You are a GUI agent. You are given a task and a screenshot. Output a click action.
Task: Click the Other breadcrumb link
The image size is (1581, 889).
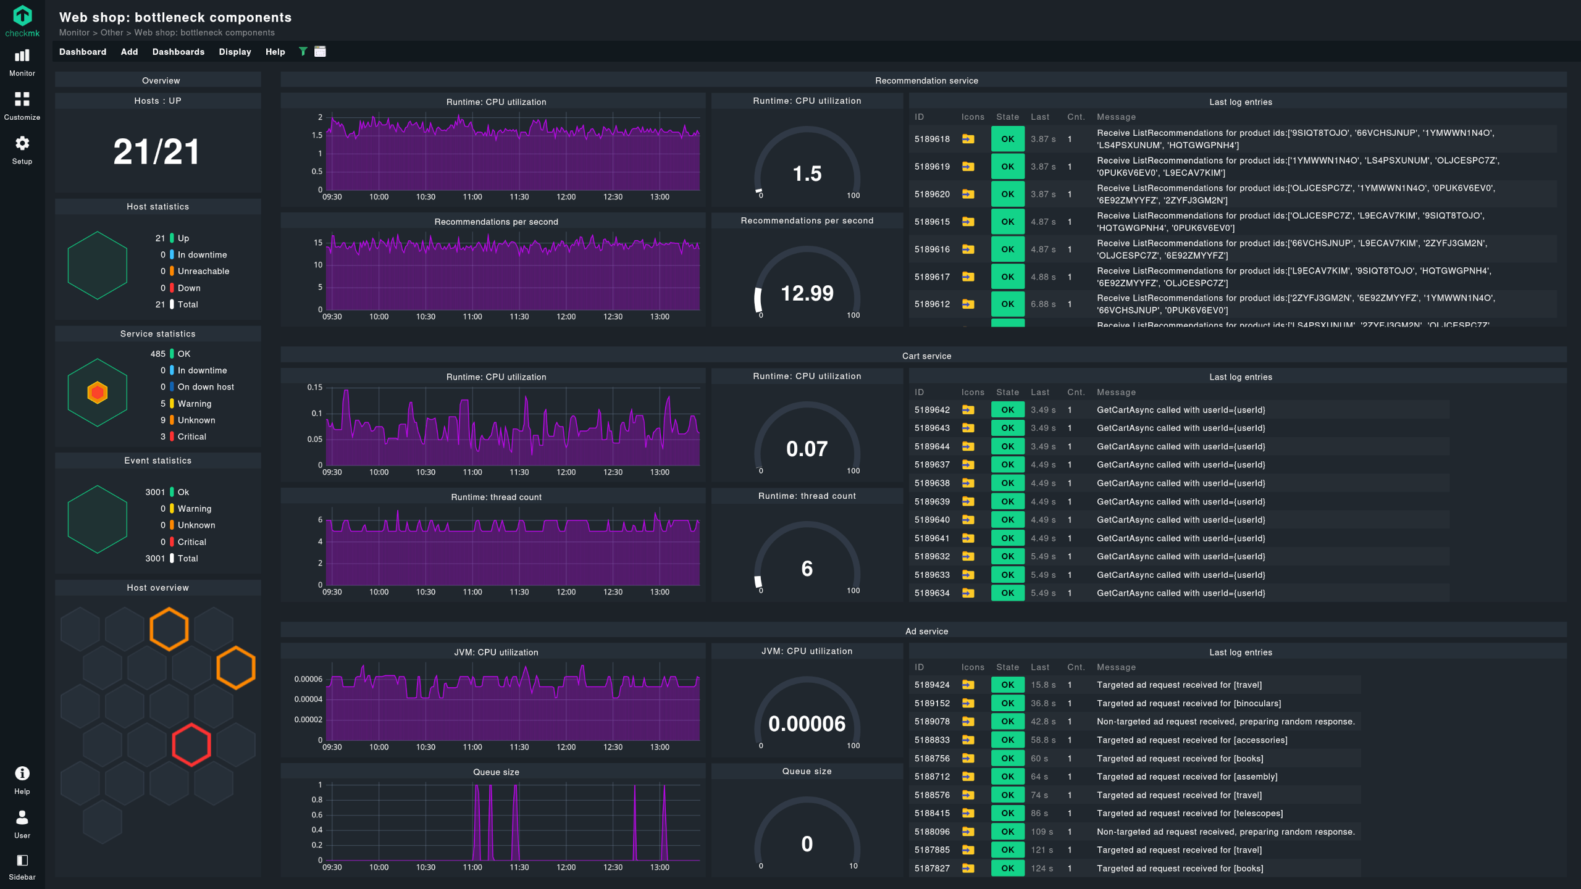(x=112, y=33)
